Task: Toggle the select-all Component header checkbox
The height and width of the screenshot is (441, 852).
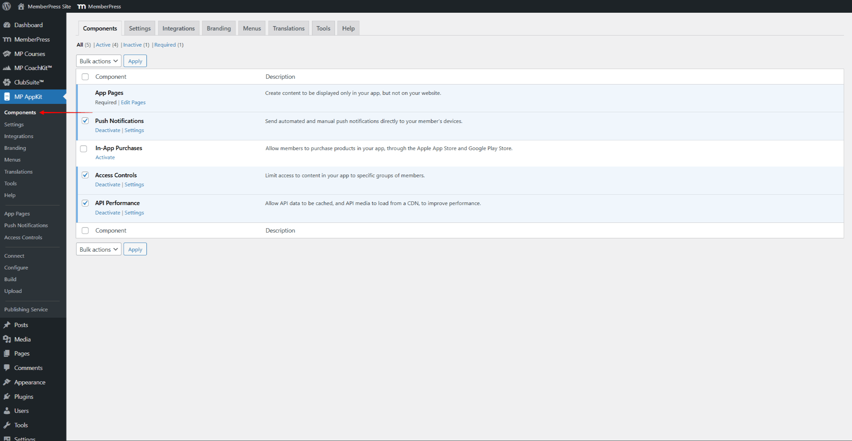Action: 85,76
